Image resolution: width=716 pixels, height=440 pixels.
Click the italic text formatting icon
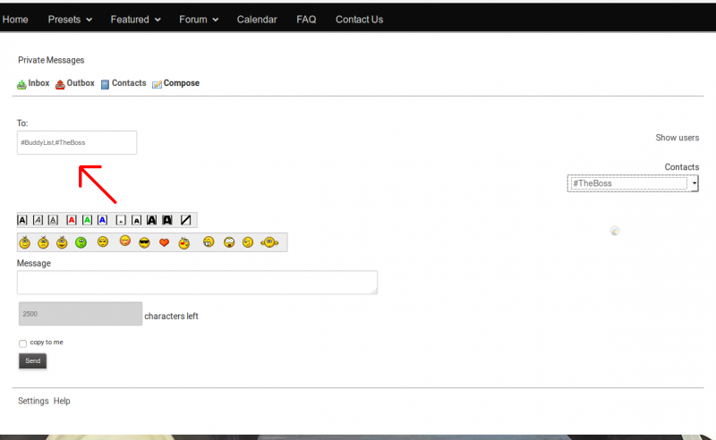coord(38,219)
